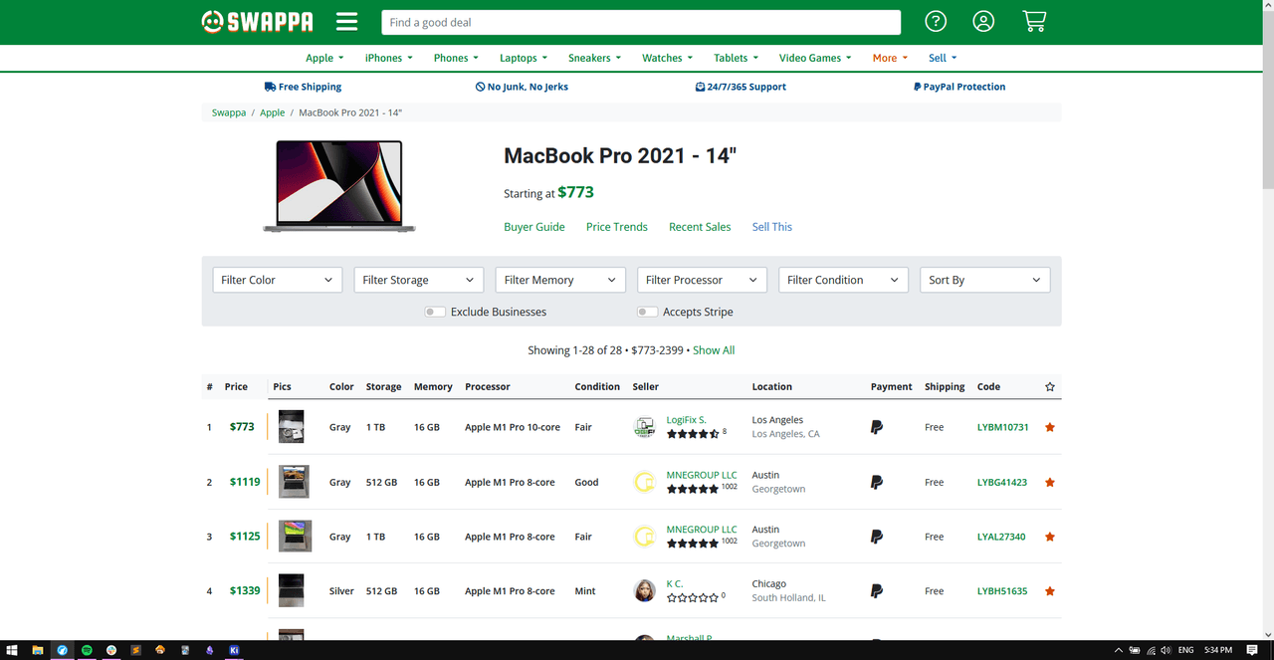Open the Filter Storage dropdown

point(418,280)
